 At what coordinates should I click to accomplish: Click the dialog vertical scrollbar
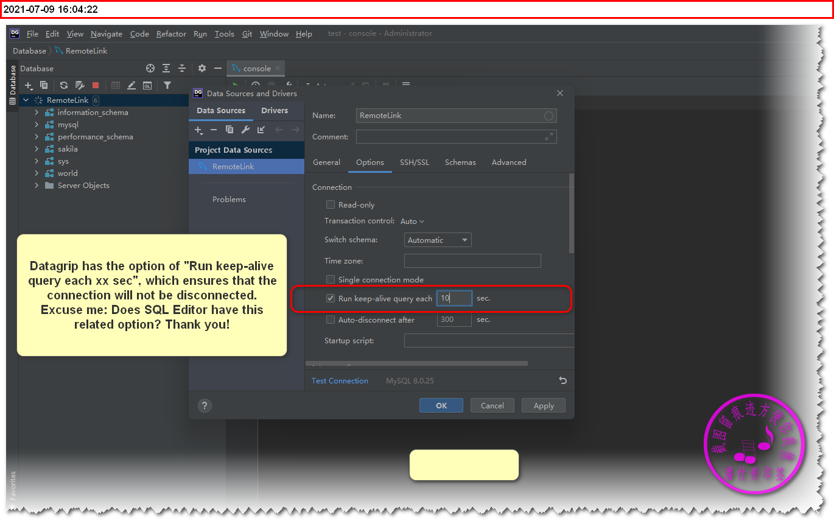pyautogui.click(x=571, y=213)
